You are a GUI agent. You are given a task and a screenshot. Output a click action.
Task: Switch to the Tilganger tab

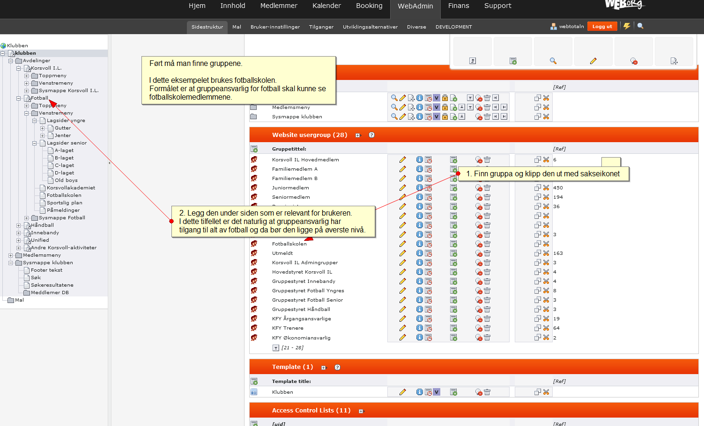pos(321,27)
